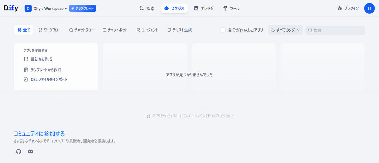
Task: Filter apps by エージェント
Action: (147, 30)
